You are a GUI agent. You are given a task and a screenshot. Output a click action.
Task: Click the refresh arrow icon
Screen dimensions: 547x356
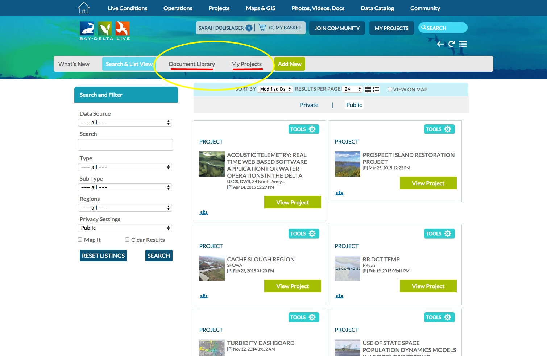[x=452, y=44]
